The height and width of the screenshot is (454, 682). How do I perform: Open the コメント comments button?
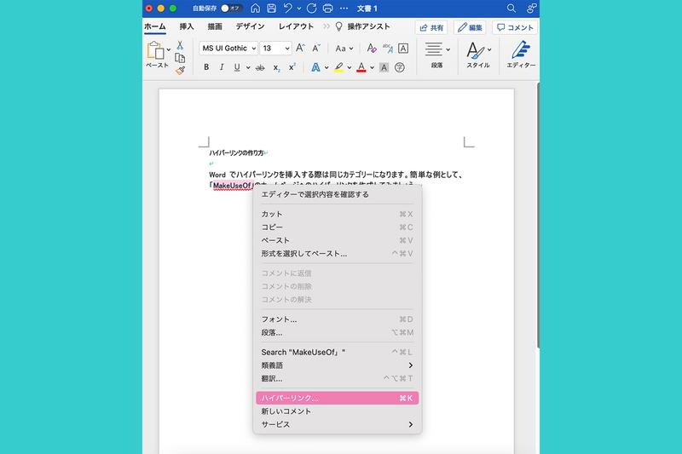point(515,27)
